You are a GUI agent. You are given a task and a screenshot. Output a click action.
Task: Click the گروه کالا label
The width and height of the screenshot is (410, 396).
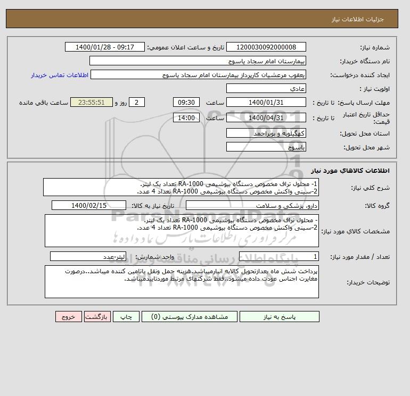coord(378,206)
